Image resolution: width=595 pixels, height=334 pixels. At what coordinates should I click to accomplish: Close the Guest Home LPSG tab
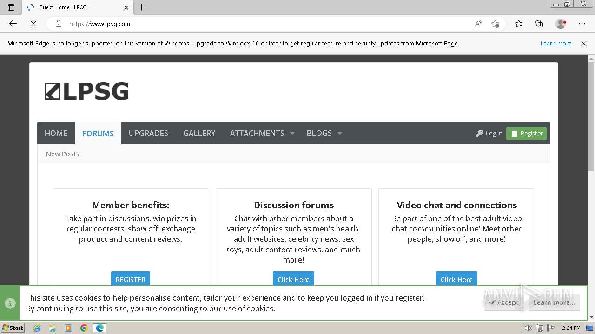(126, 7)
